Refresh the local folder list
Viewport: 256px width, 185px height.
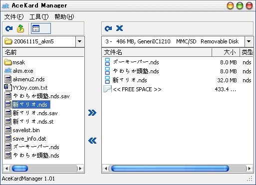[x=9, y=28]
